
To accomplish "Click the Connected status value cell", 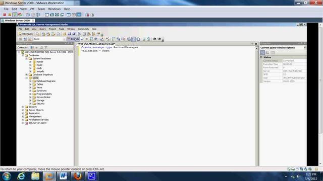I will pyautogui.click(x=294, y=61).
